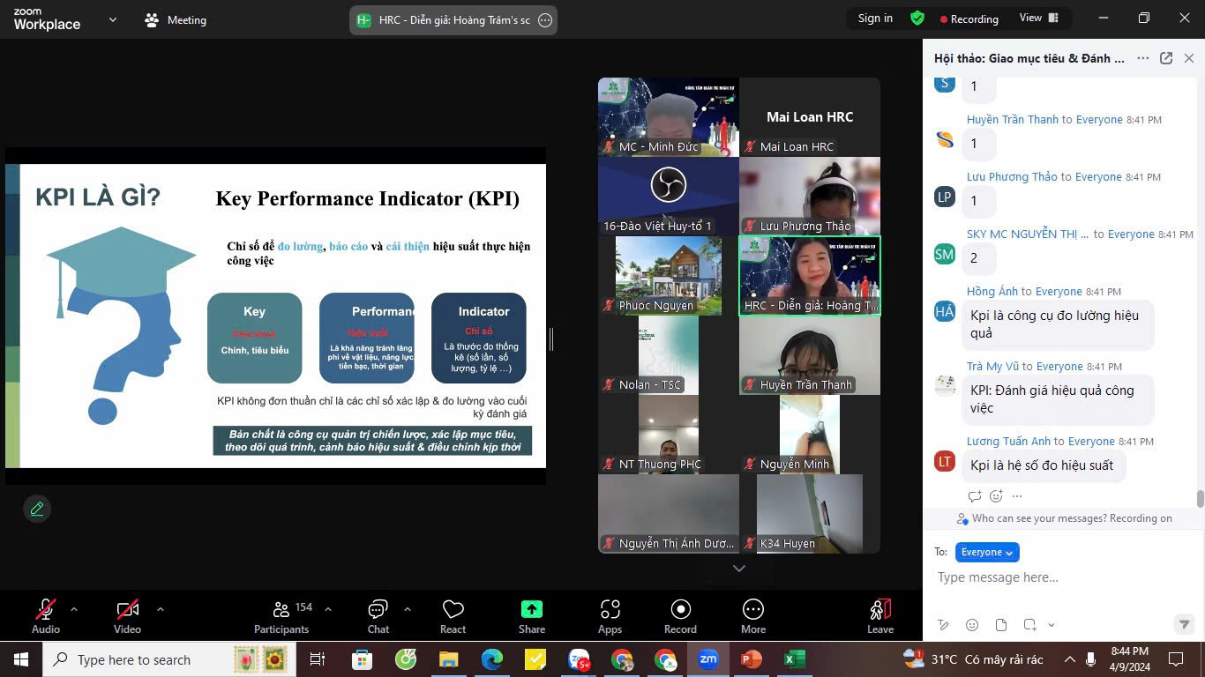Open PowerPoint from the taskbar

coord(751,659)
